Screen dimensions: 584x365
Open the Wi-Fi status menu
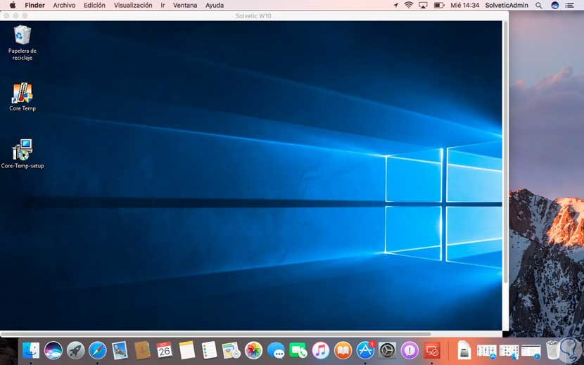point(409,5)
